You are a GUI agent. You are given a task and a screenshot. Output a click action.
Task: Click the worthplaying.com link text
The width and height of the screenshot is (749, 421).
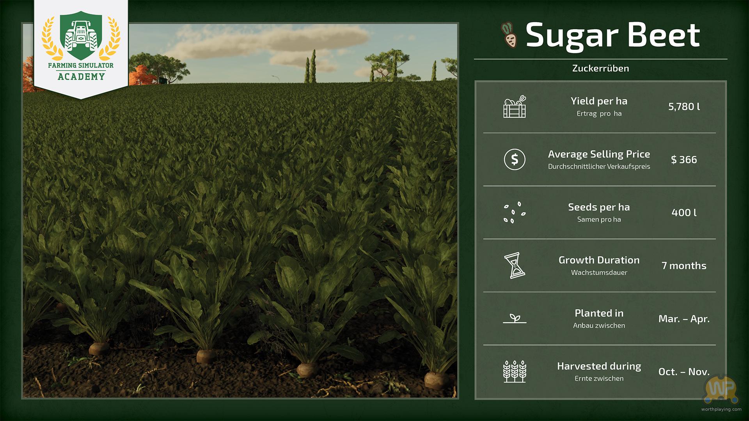pyautogui.click(x=721, y=409)
